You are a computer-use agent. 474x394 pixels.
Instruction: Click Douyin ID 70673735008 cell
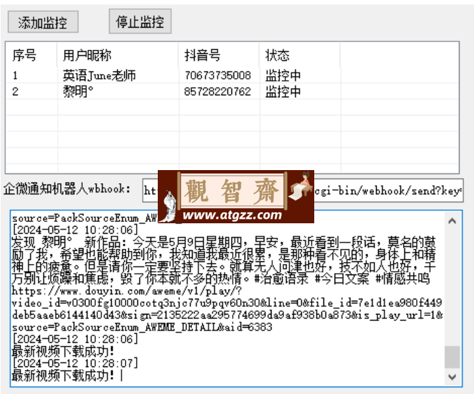coord(218,75)
